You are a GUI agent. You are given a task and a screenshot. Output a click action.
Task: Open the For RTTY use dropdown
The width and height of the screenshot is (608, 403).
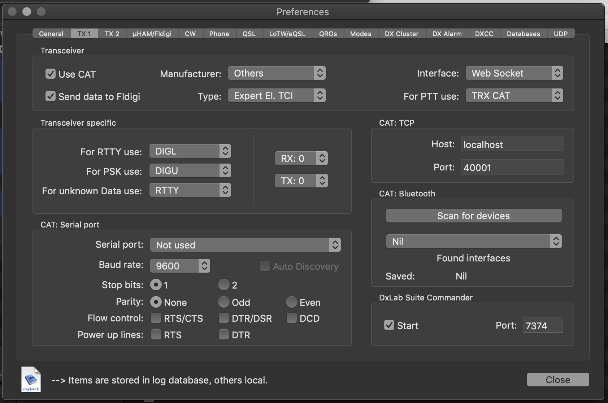pos(190,151)
